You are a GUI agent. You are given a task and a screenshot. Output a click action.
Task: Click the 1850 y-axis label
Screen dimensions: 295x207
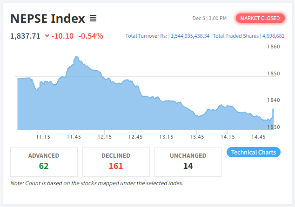[273, 73]
